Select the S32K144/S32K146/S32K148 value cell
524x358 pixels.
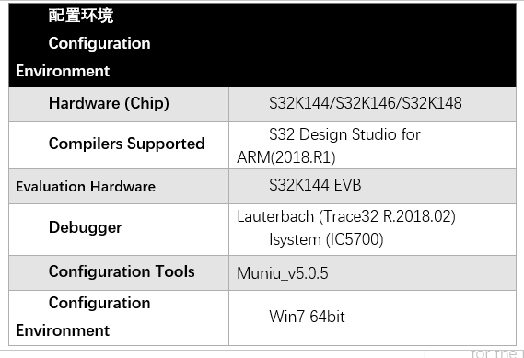373,105
